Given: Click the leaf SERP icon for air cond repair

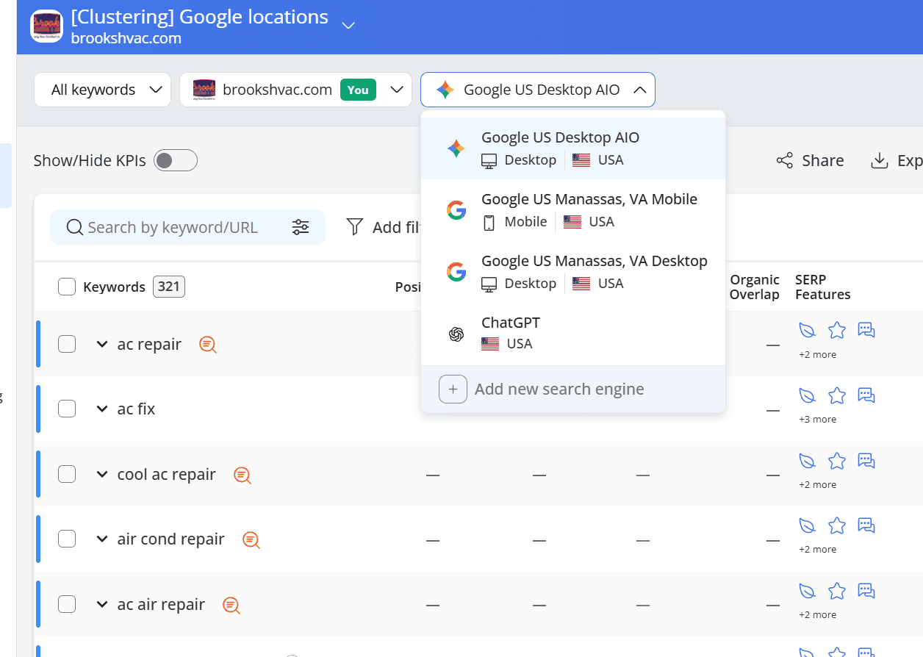Looking at the screenshot, I should (x=808, y=525).
